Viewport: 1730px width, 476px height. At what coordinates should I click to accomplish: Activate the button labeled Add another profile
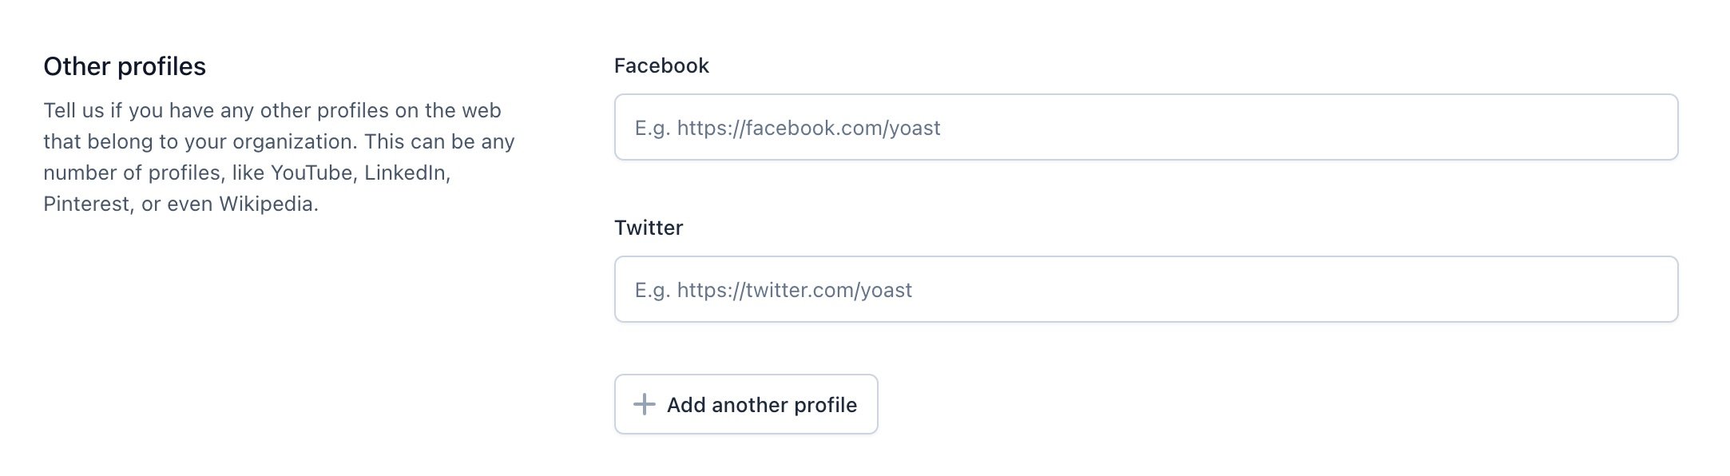click(746, 405)
